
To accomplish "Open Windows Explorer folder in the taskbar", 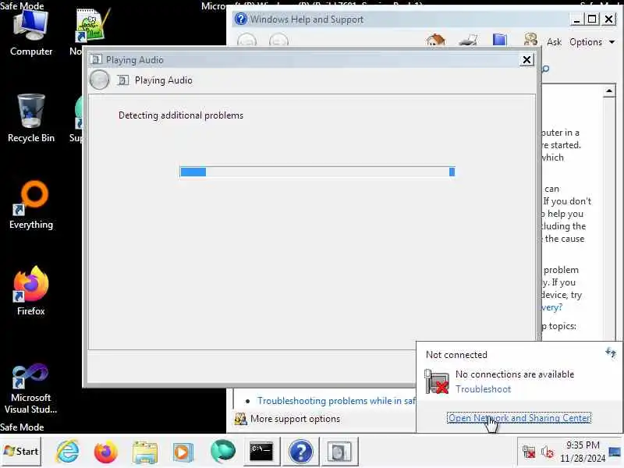I will (x=145, y=452).
